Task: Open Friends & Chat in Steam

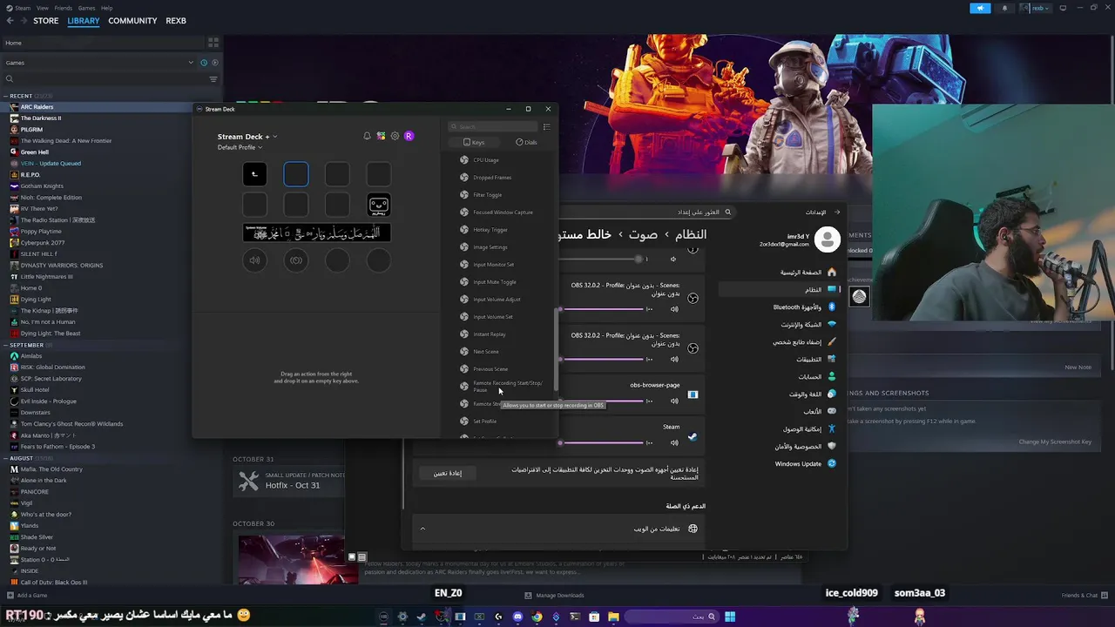Action: pos(1083,596)
